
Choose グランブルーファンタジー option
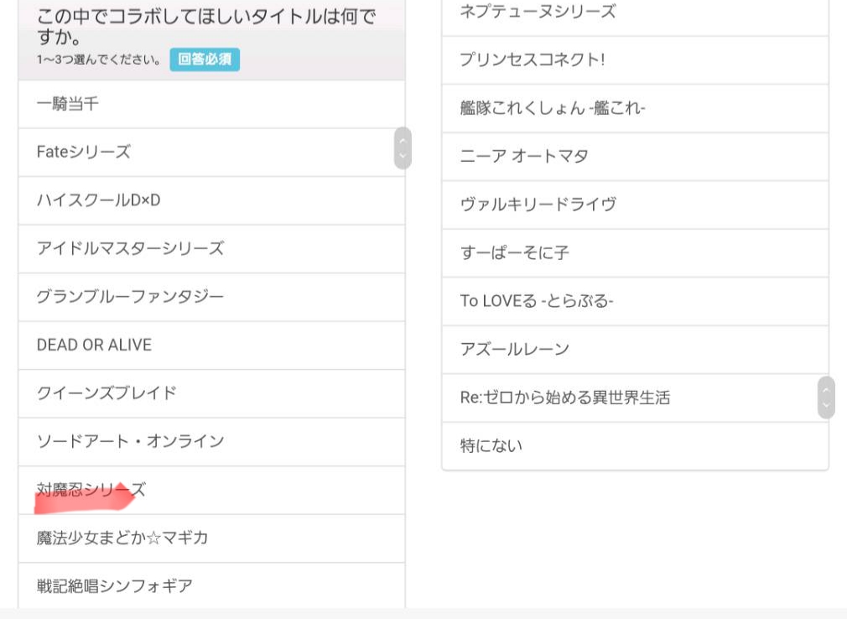[x=211, y=297]
